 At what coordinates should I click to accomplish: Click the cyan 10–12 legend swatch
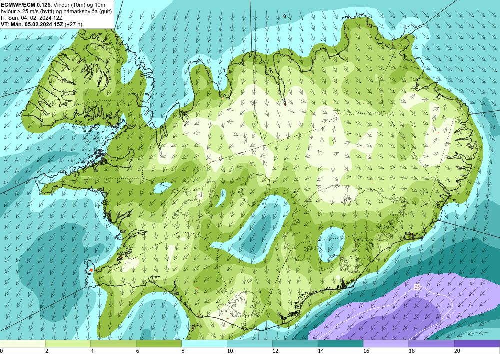(x=249, y=343)
